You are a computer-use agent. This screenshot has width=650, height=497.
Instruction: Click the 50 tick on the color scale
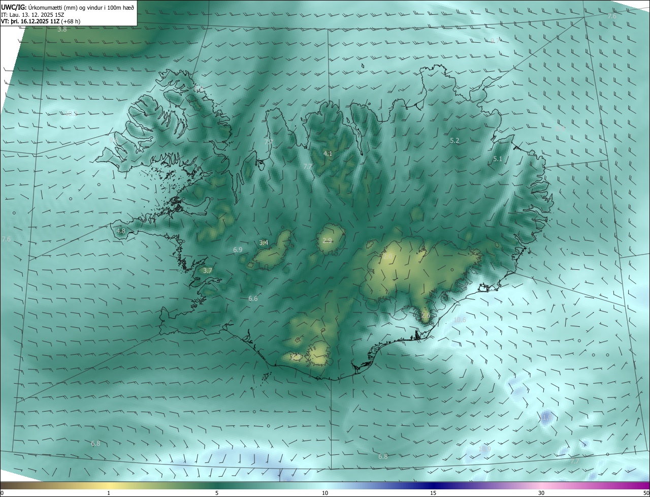pos(646,493)
